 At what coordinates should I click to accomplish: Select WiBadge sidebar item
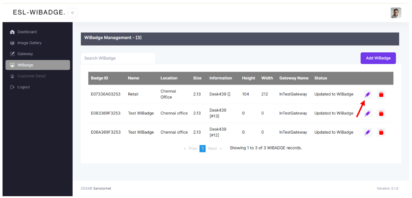tap(25, 65)
